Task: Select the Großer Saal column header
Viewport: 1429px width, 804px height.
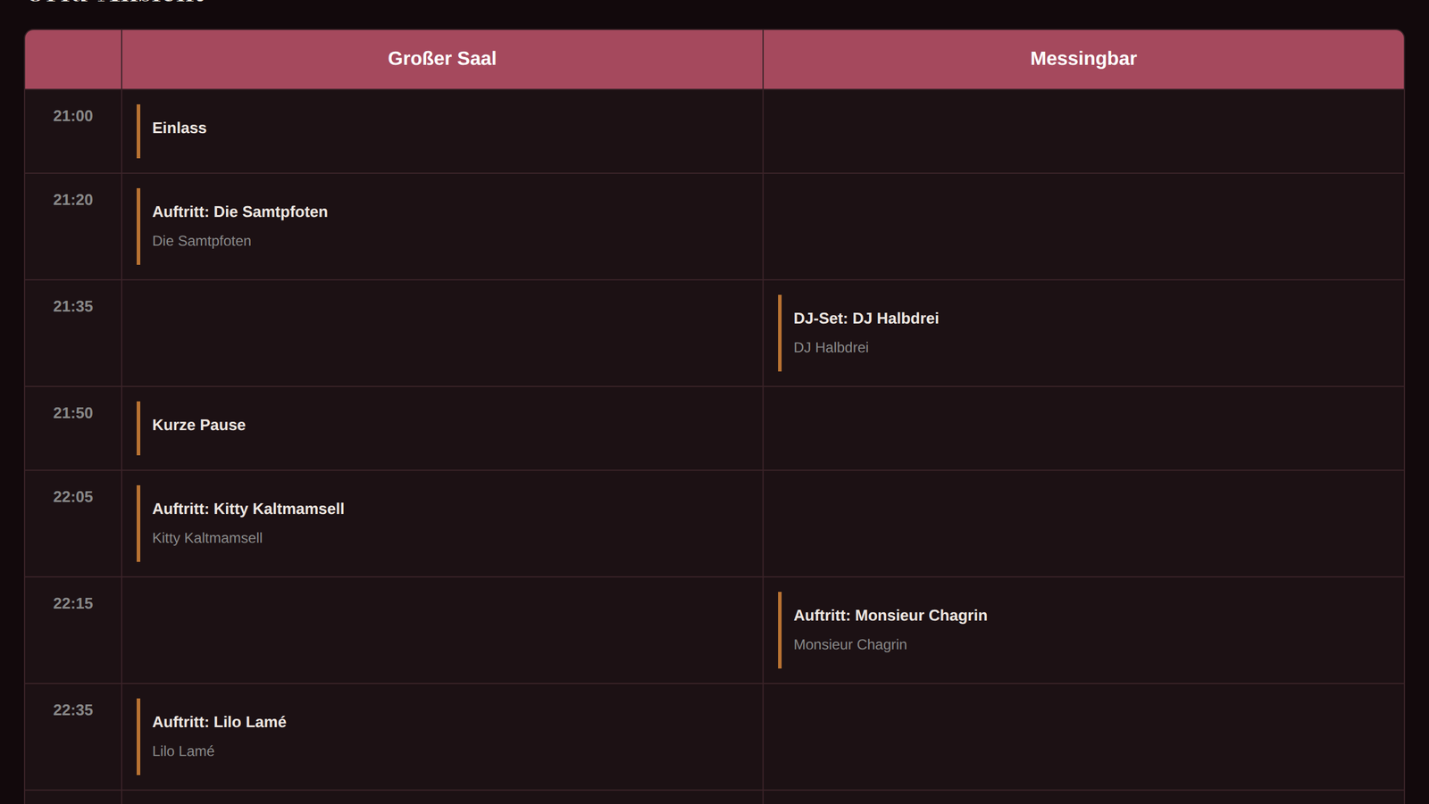Action: click(x=442, y=59)
